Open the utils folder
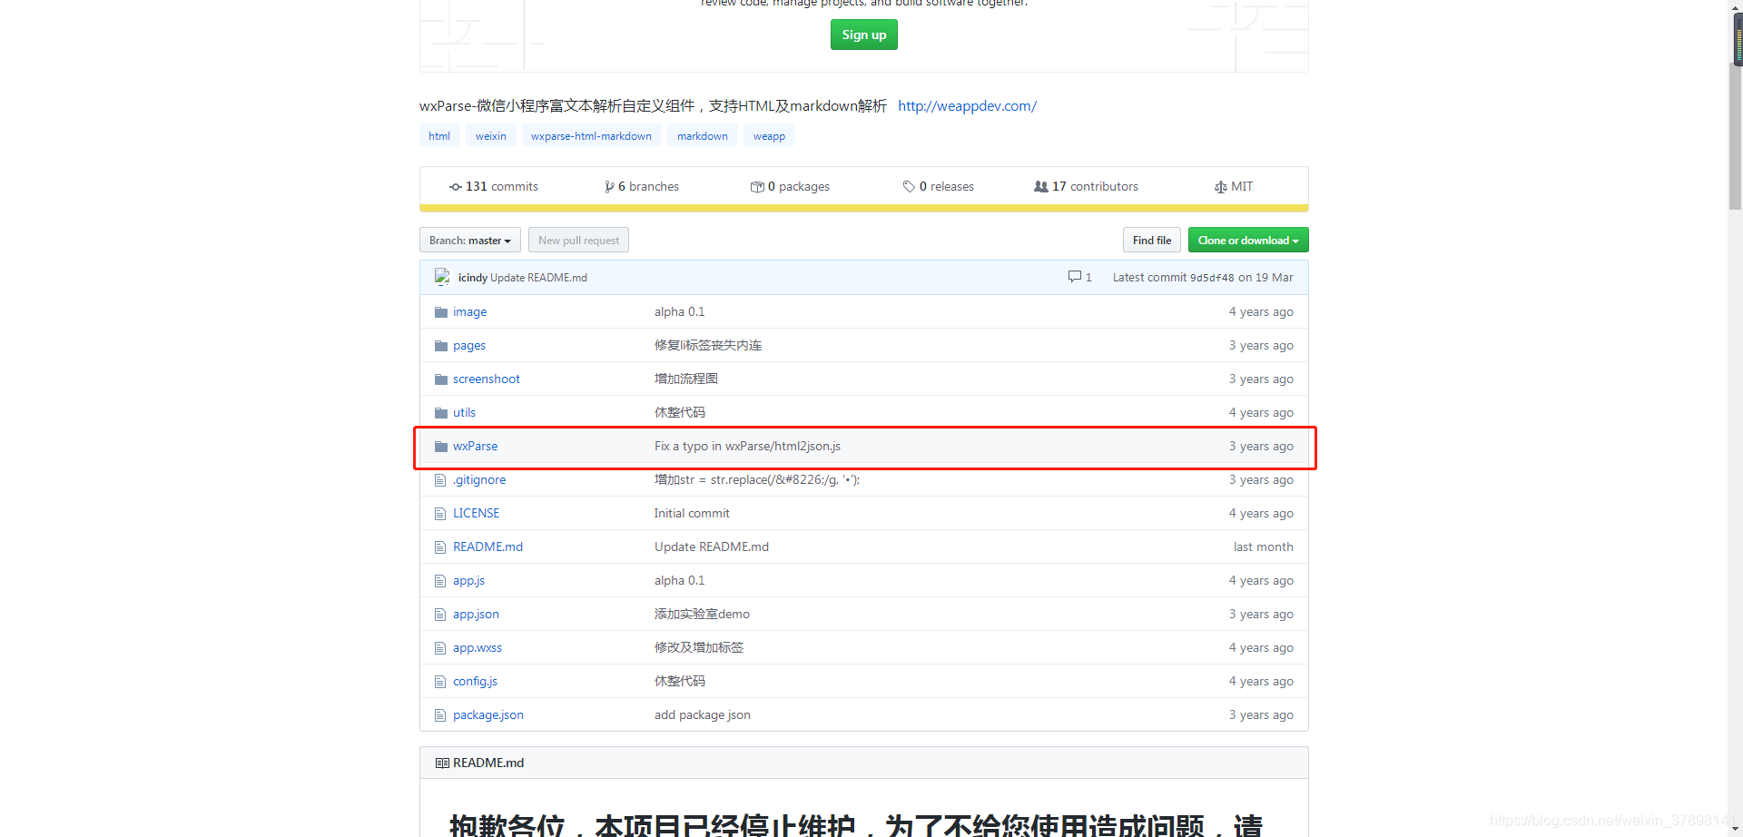 click(x=464, y=413)
